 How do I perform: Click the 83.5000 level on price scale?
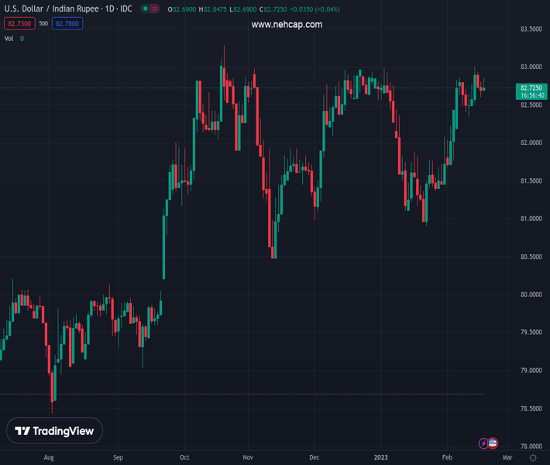[x=531, y=29]
